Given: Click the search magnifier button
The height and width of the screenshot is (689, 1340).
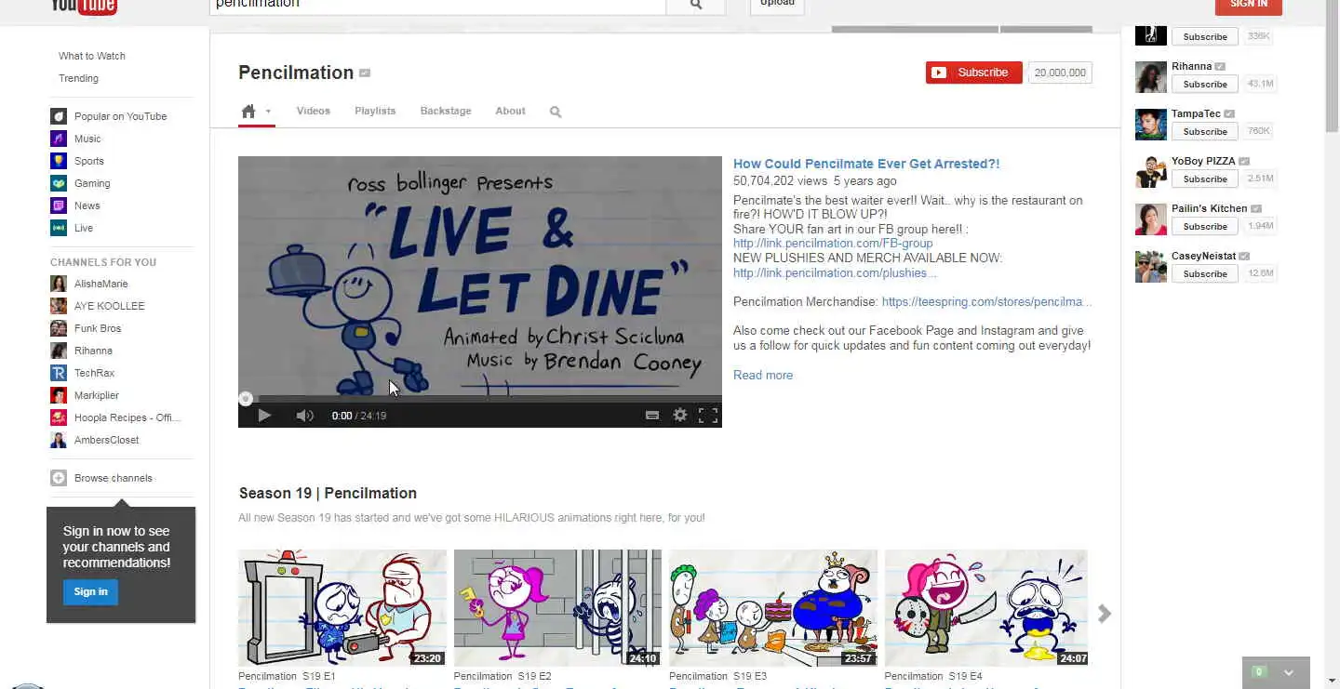Looking at the screenshot, I should point(696,5).
